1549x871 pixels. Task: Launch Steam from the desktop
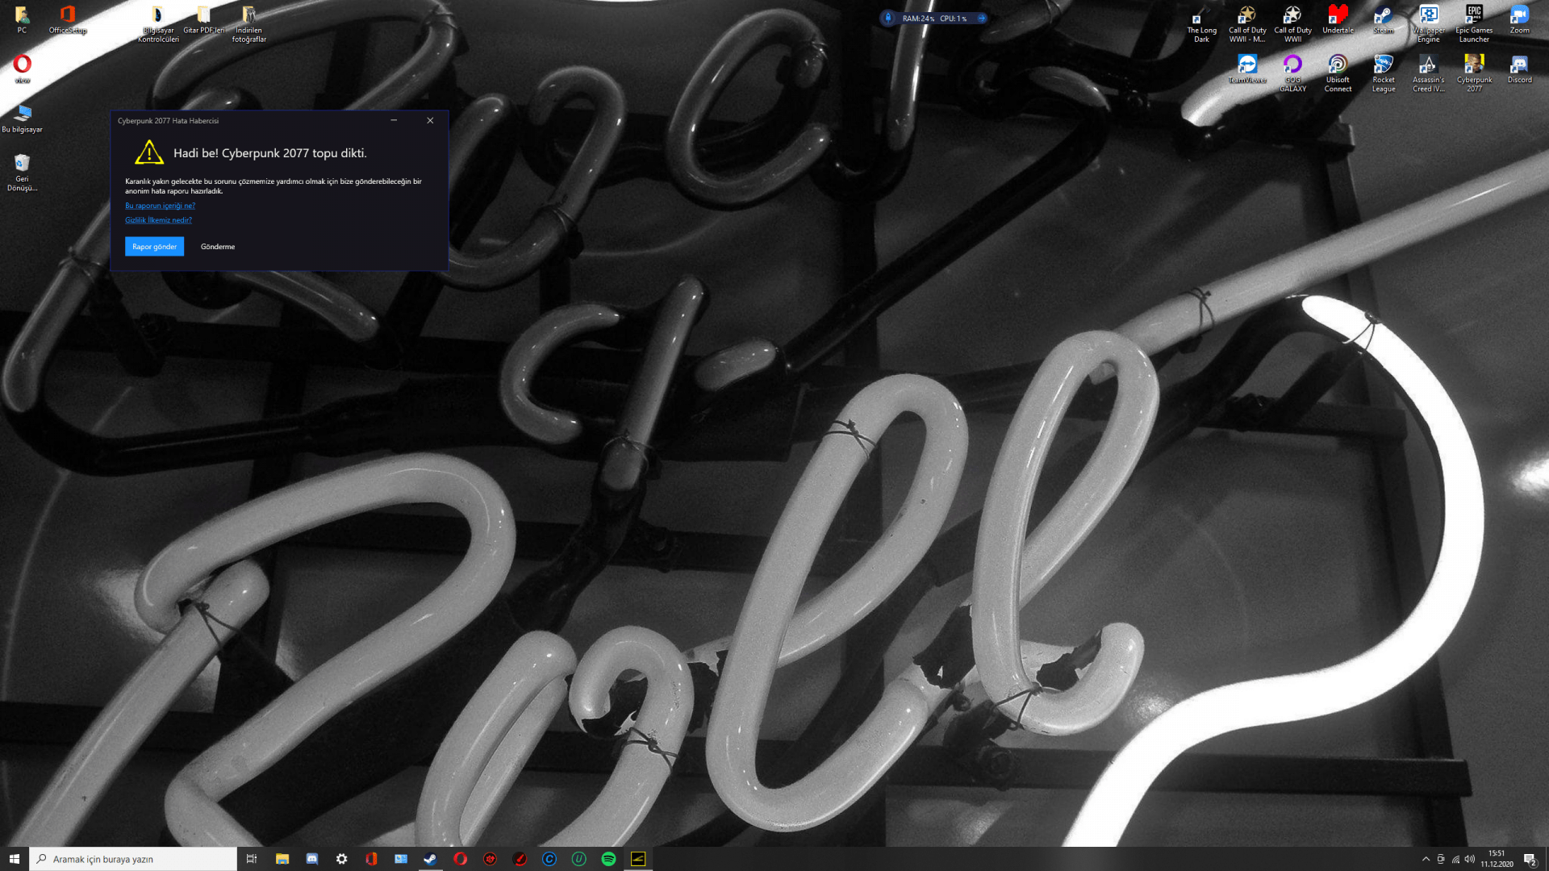[x=1383, y=16]
